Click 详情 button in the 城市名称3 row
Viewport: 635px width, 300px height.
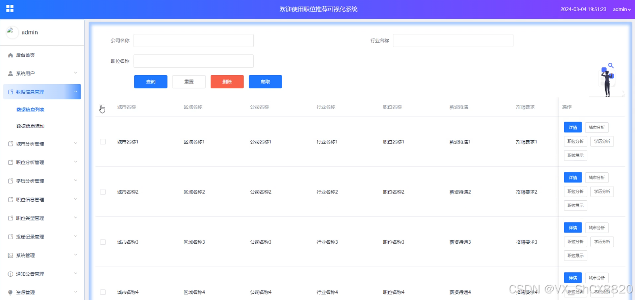[x=573, y=228]
